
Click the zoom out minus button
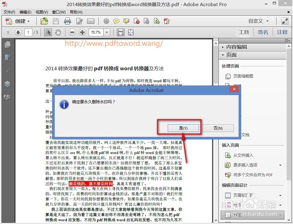coord(72,32)
